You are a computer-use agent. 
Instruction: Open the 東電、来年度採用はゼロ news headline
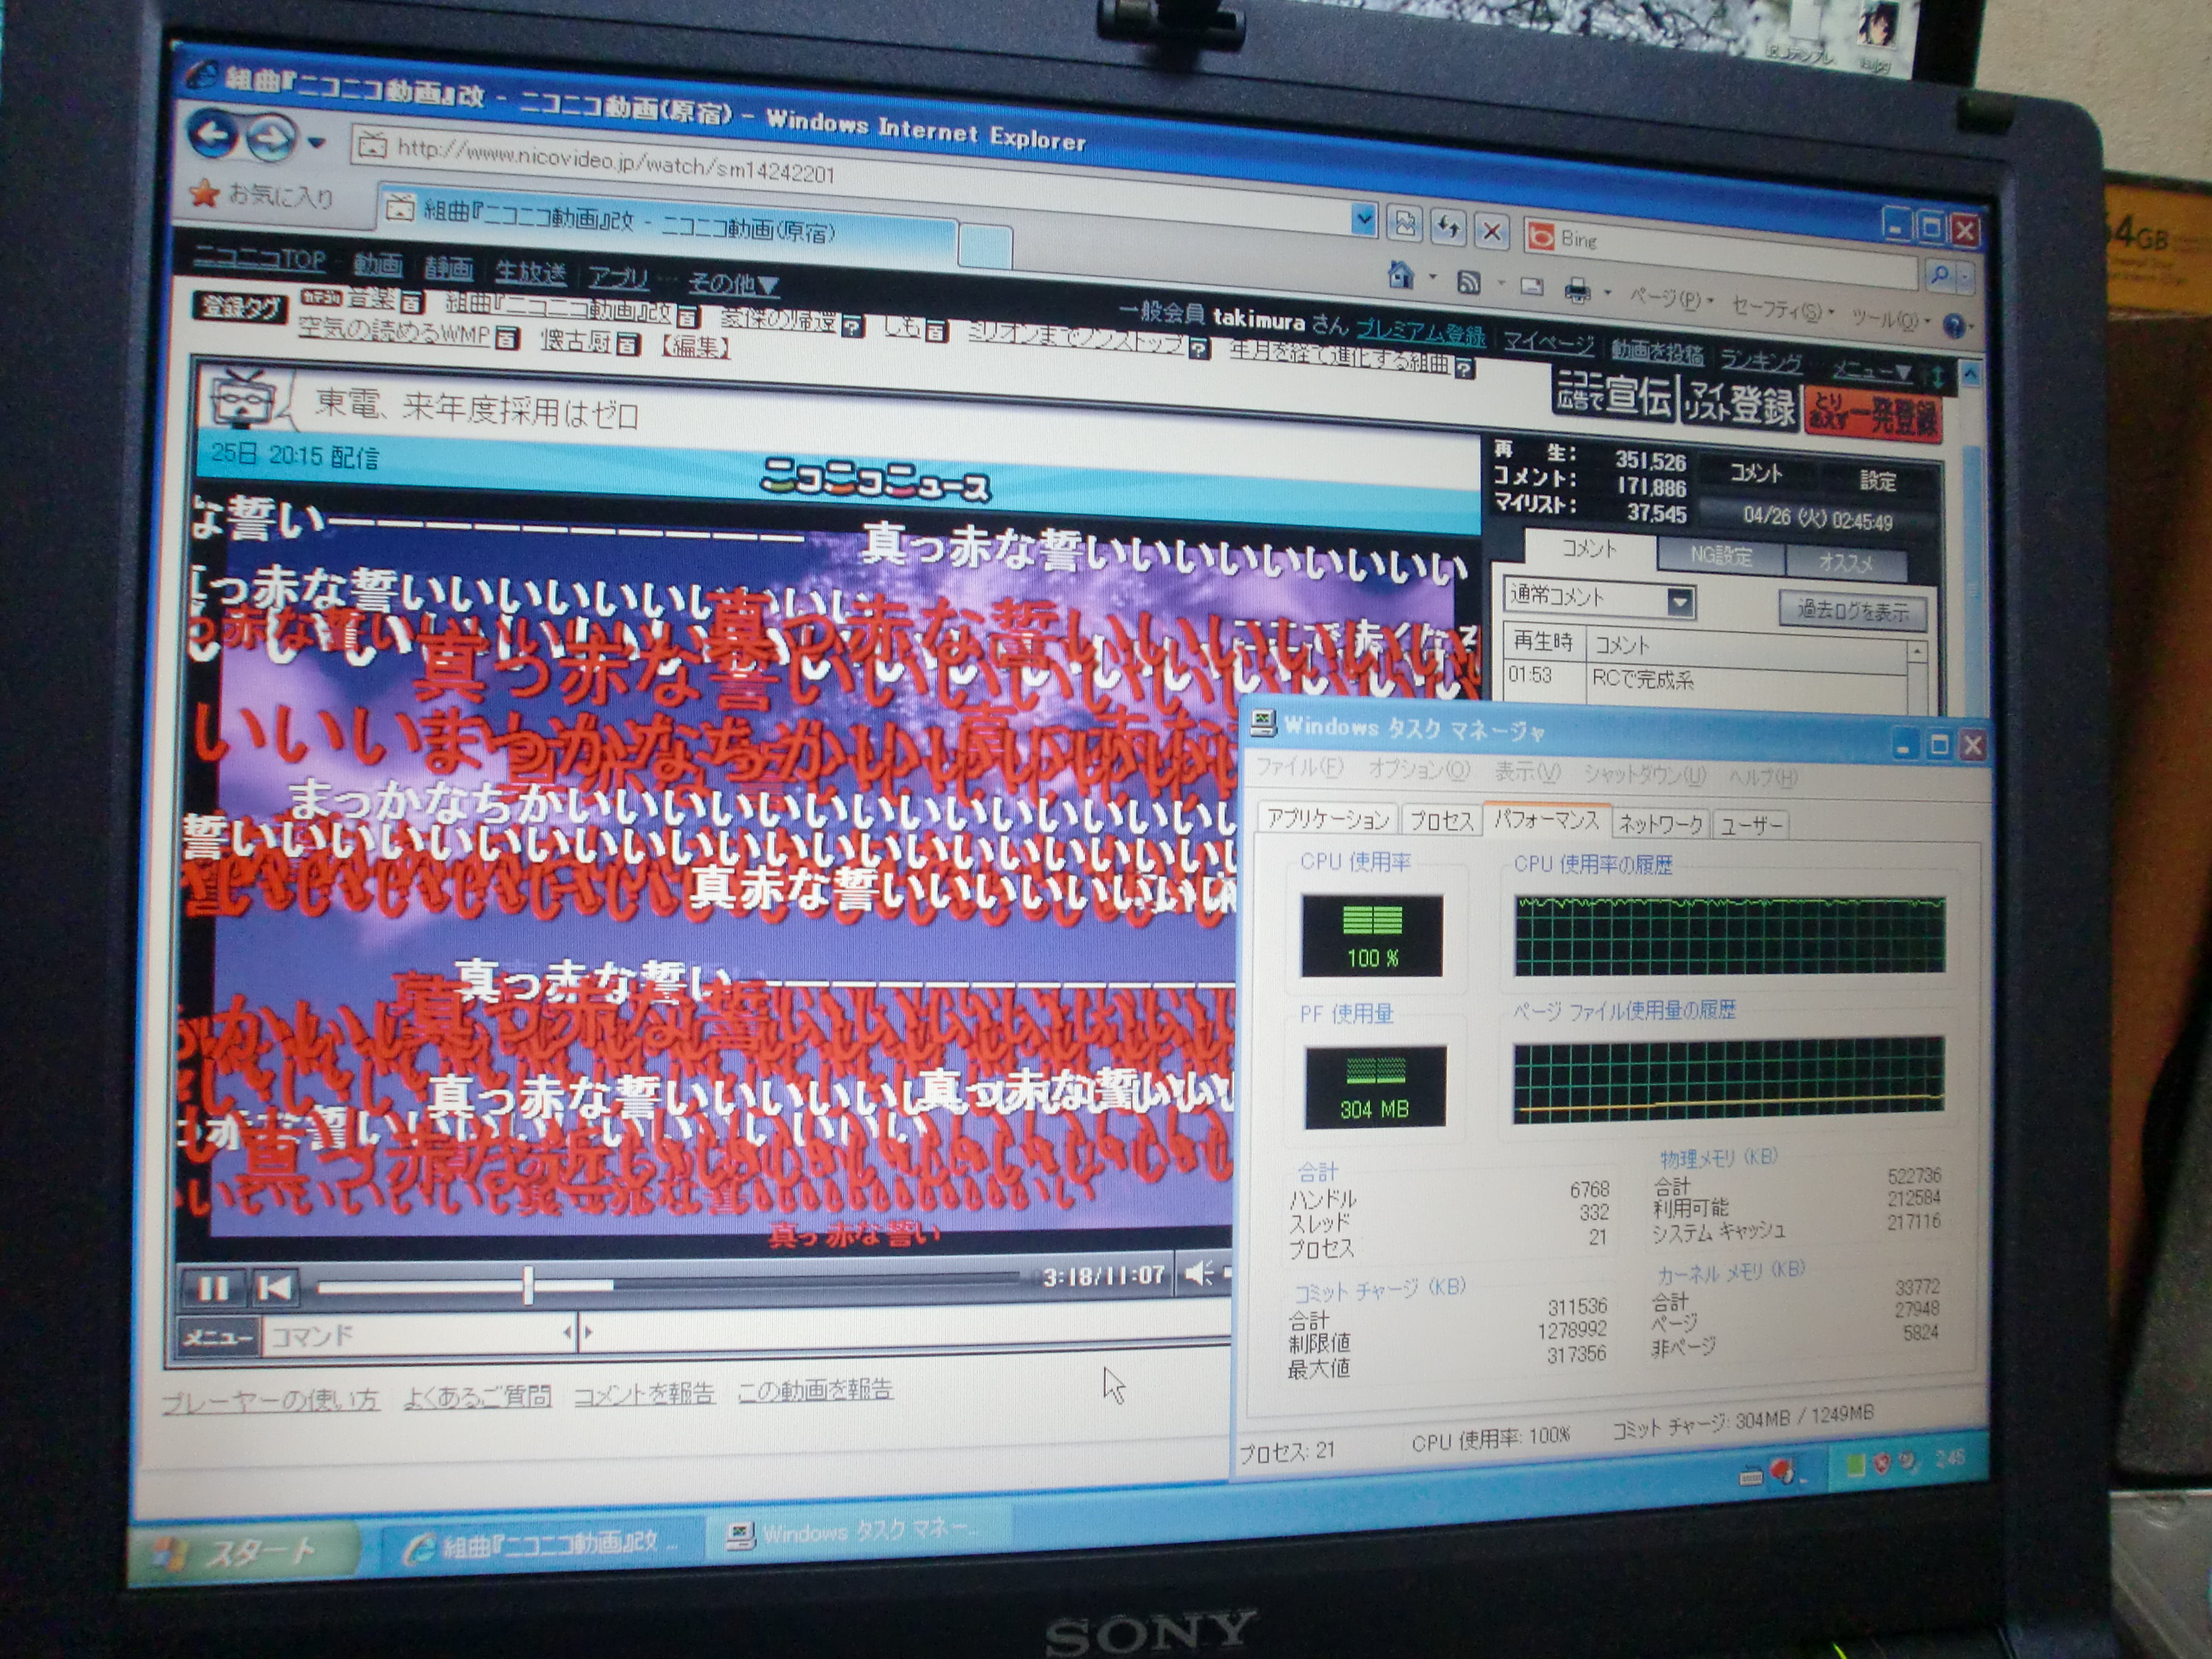(x=477, y=408)
